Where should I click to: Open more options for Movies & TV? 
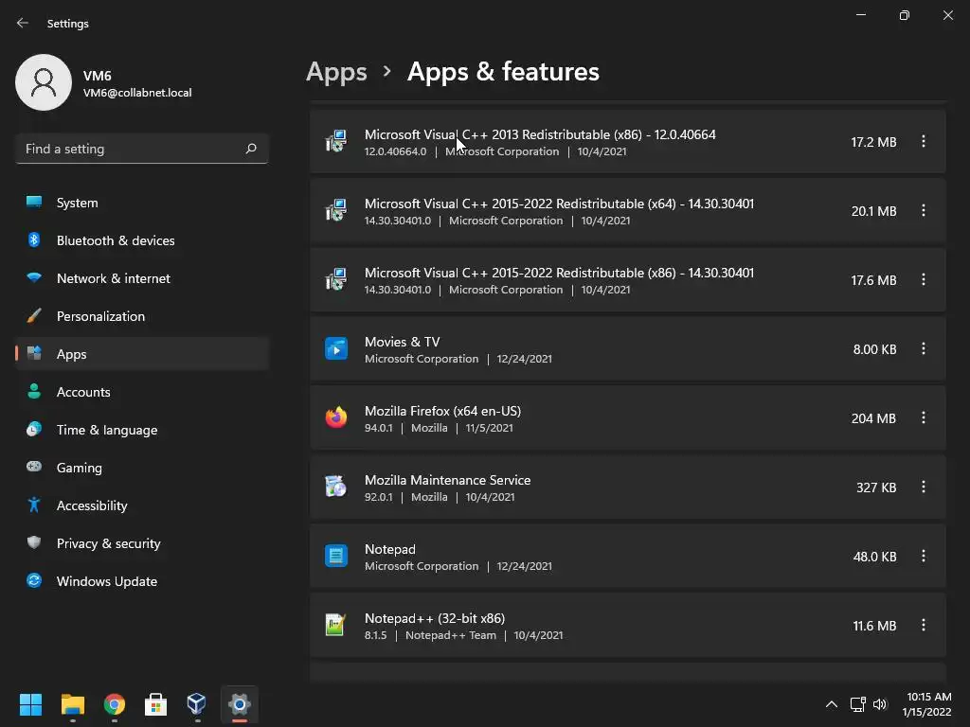(x=924, y=348)
